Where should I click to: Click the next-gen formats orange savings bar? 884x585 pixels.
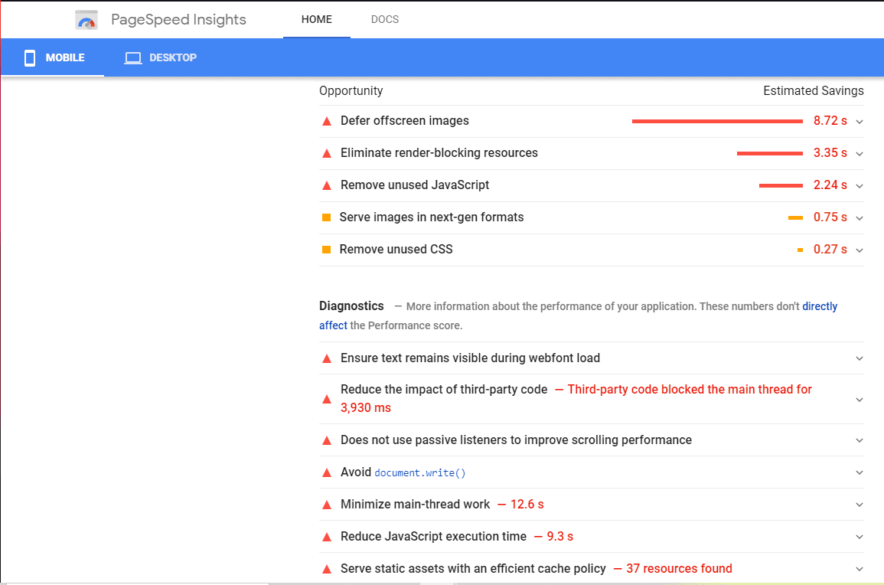pyautogui.click(x=795, y=217)
